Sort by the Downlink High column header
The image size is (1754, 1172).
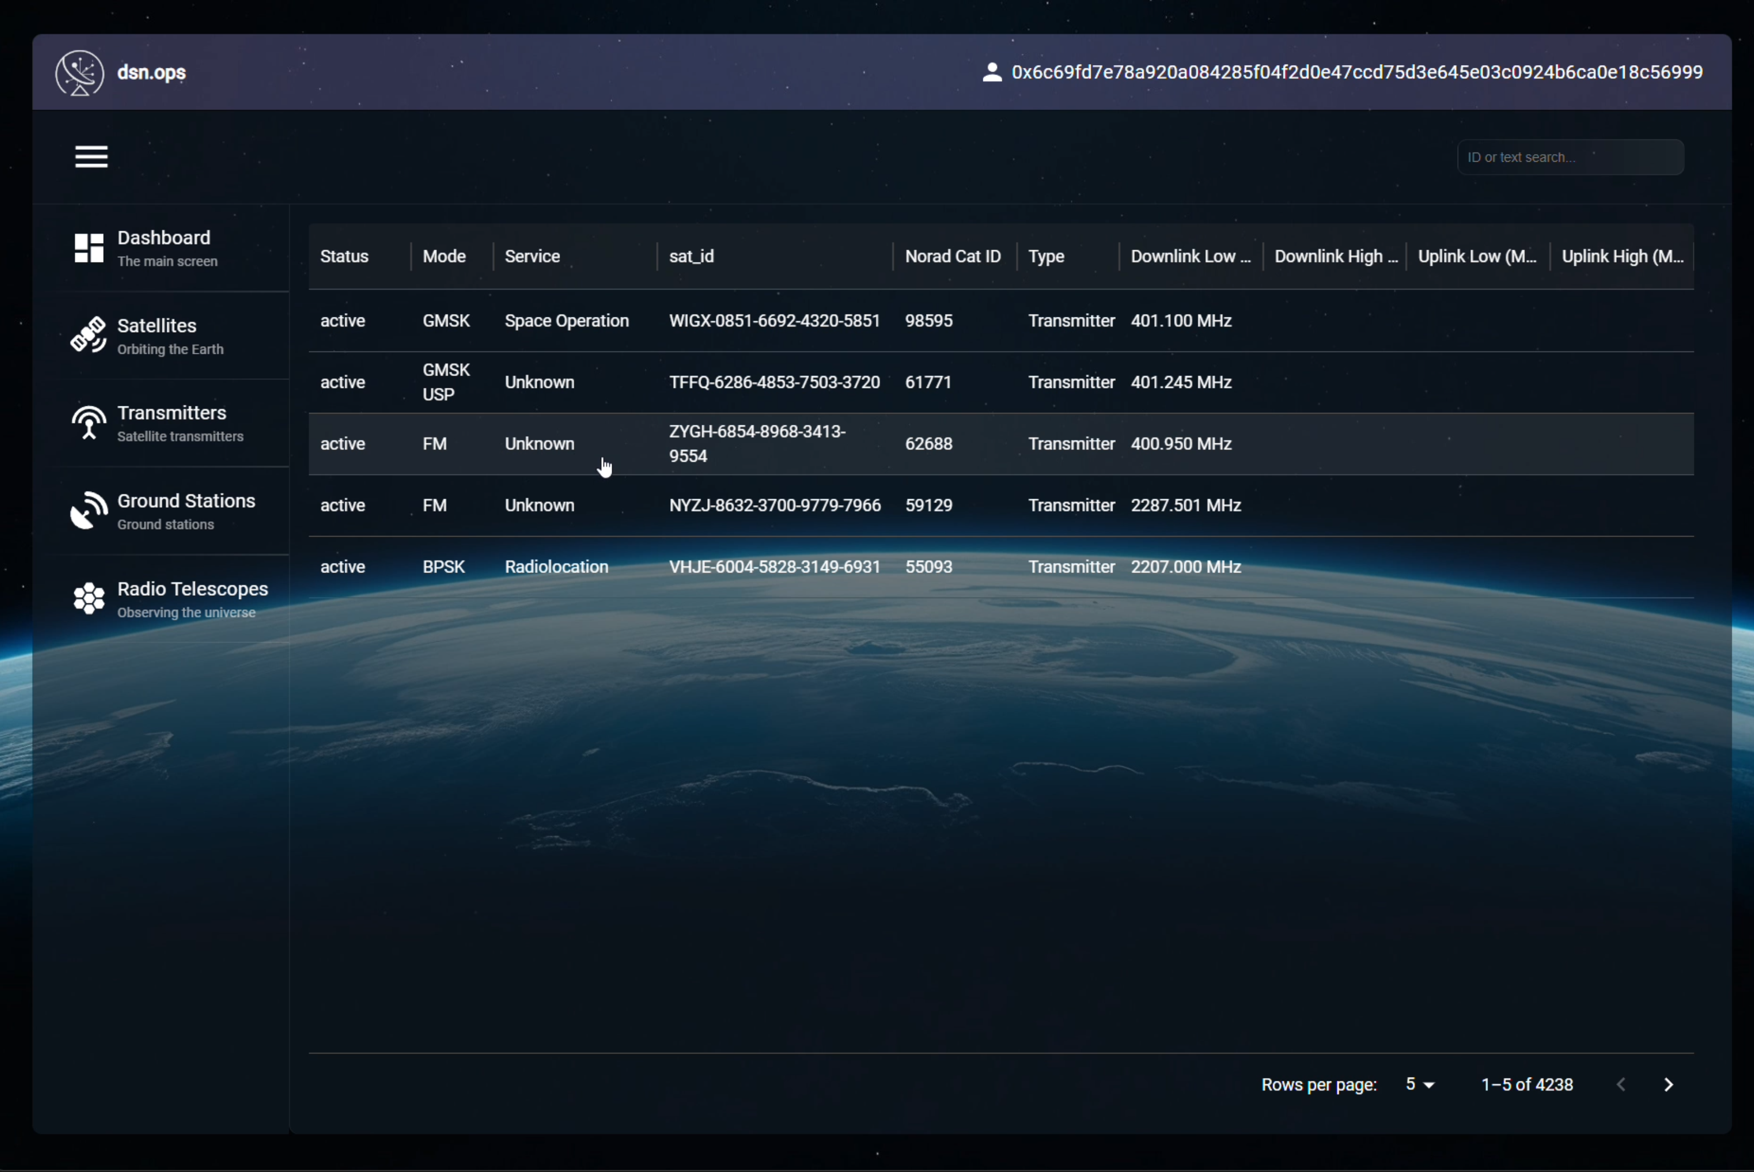click(x=1336, y=256)
